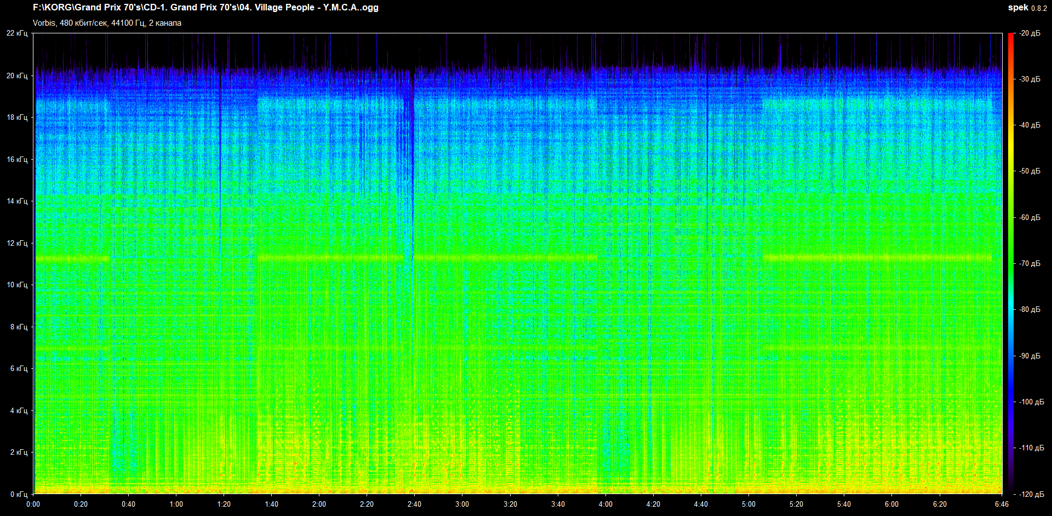Select the 1:00 time axis marker
Viewport: 1052px width, 516px height.
[x=176, y=504]
